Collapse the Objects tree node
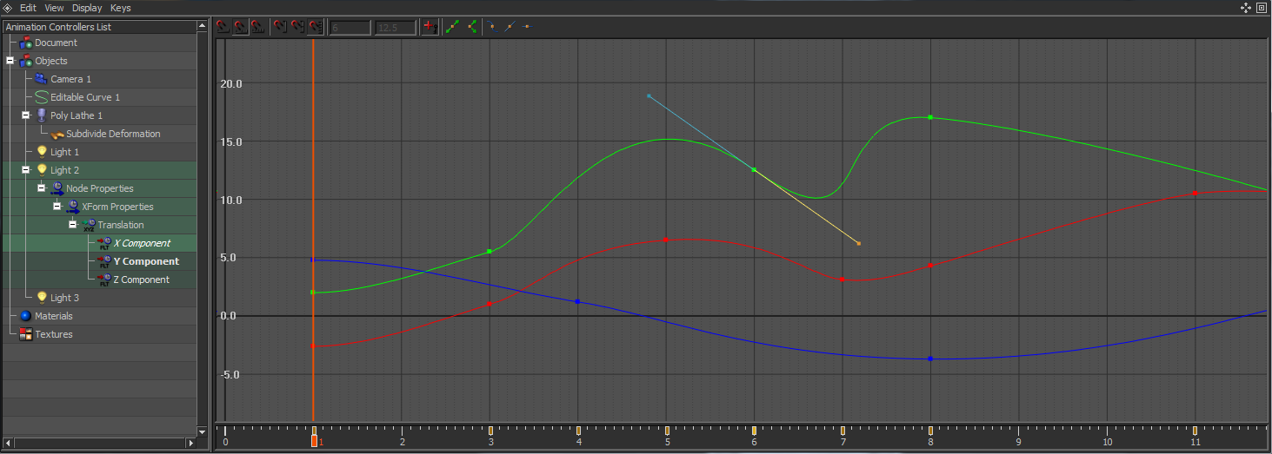Image resolution: width=1272 pixels, height=454 pixels. pyautogui.click(x=10, y=61)
